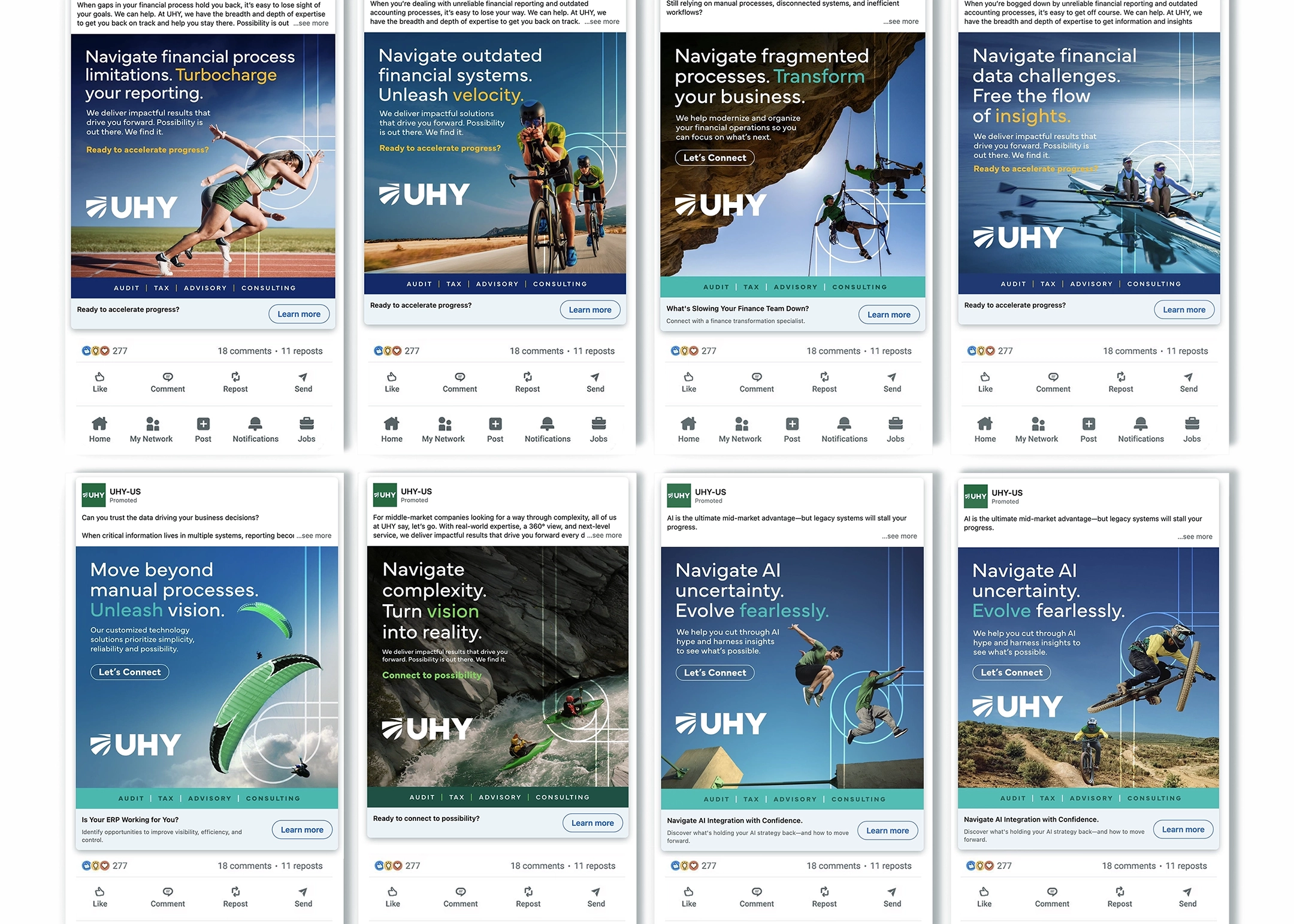The image size is (1294, 924).
Task: Like the Turbocharge your reporting post
Action: 99,382
